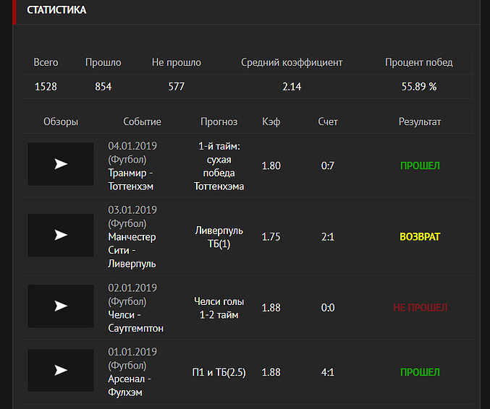Click the Прошло column header

pos(103,62)
